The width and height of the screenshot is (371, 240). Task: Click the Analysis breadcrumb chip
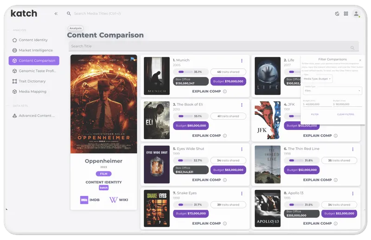pyautogui.click(x=76, y=28)
